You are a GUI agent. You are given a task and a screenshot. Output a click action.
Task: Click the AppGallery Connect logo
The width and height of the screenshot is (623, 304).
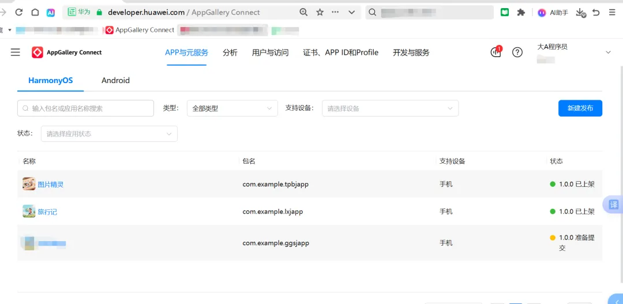tap(67, 52)
